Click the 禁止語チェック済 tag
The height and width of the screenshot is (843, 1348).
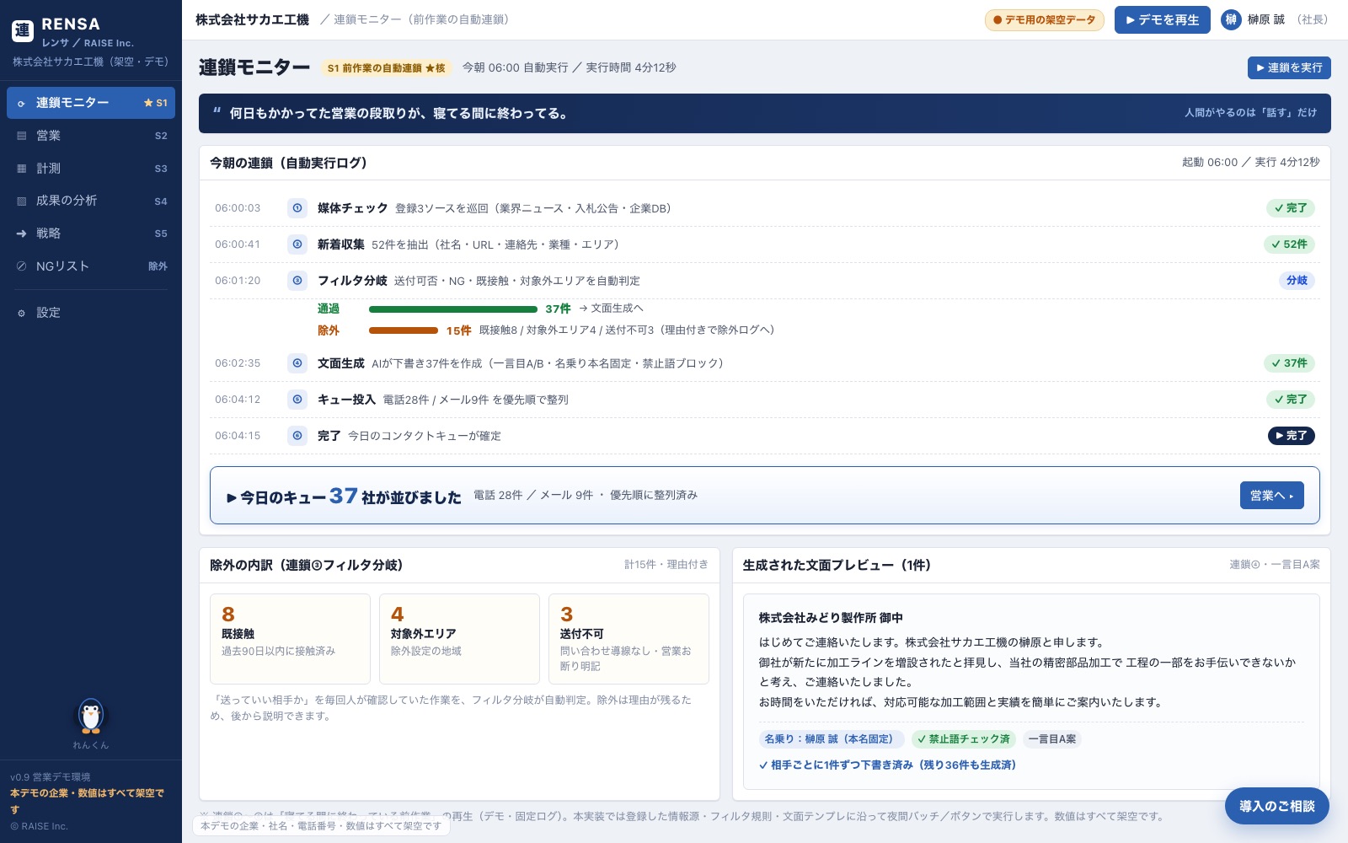pyautogui.click(x=963, y=739)
